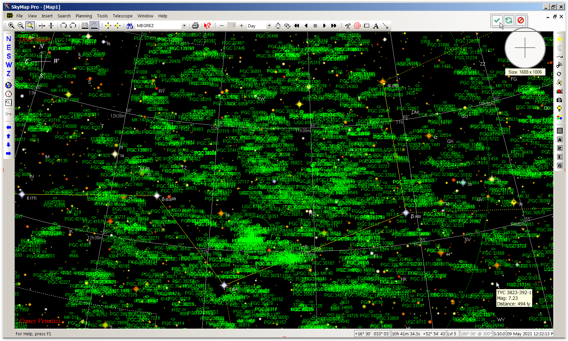Print the map with printer icon
568x341 pixels.
[195, 26]
